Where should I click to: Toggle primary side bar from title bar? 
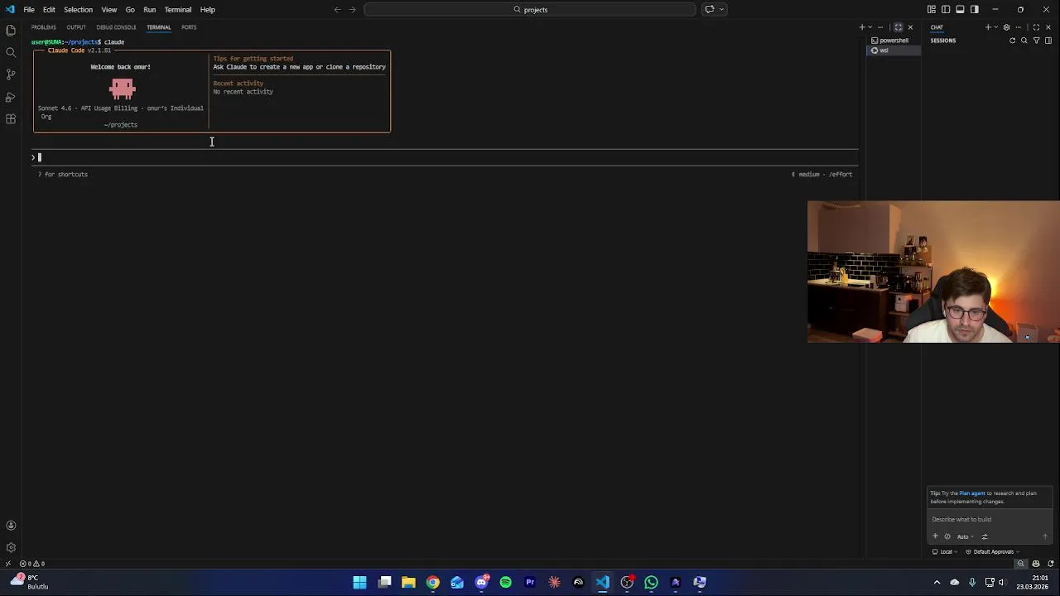tap(946, 10)
